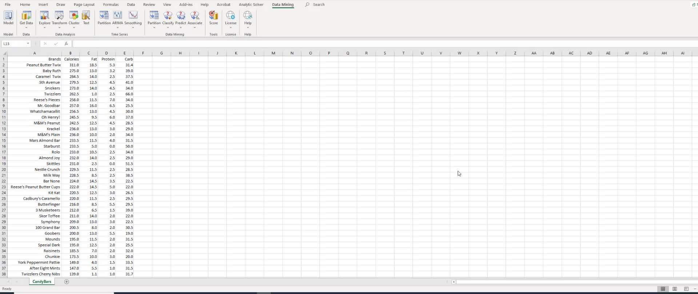This screenshot has height=294, width=698.
Task: Select the 'Twizzlers' brand cell
Action: [35, 94]
